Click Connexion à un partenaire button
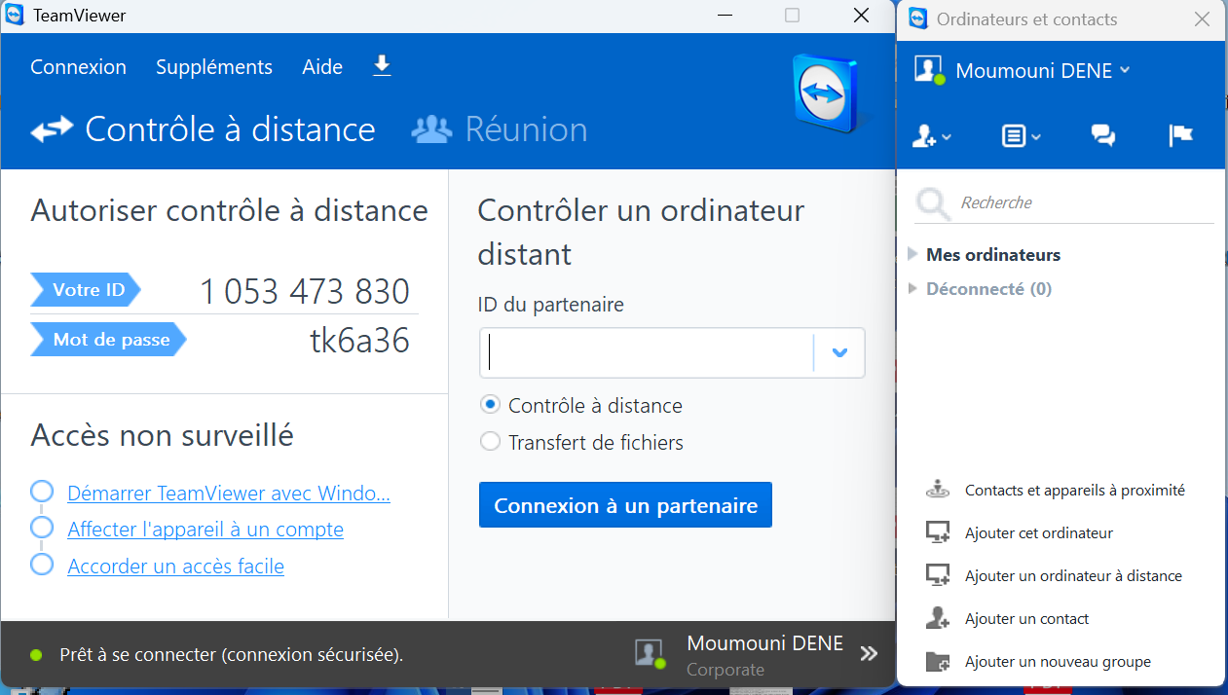 coord(625,505)
